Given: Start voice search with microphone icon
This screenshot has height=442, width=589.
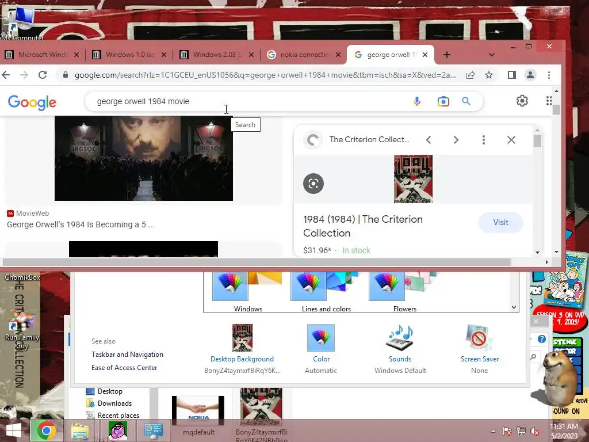Looking at the screenshot, I should click(417, 101).
